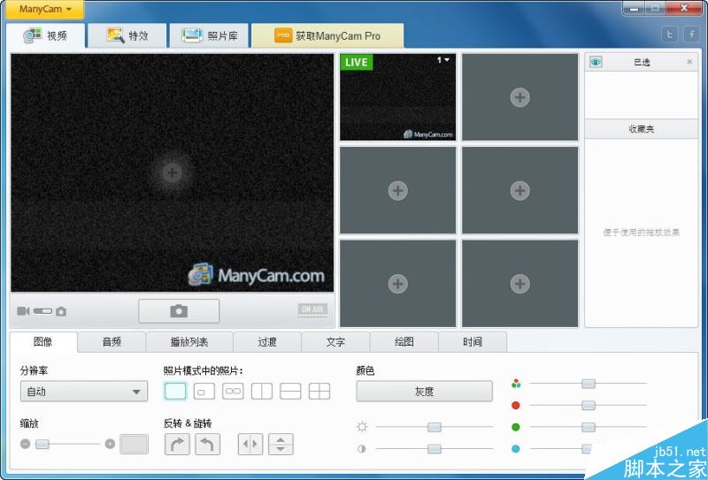Click the zoom preview box
This screenshot has width=708, height=480.
135,445
